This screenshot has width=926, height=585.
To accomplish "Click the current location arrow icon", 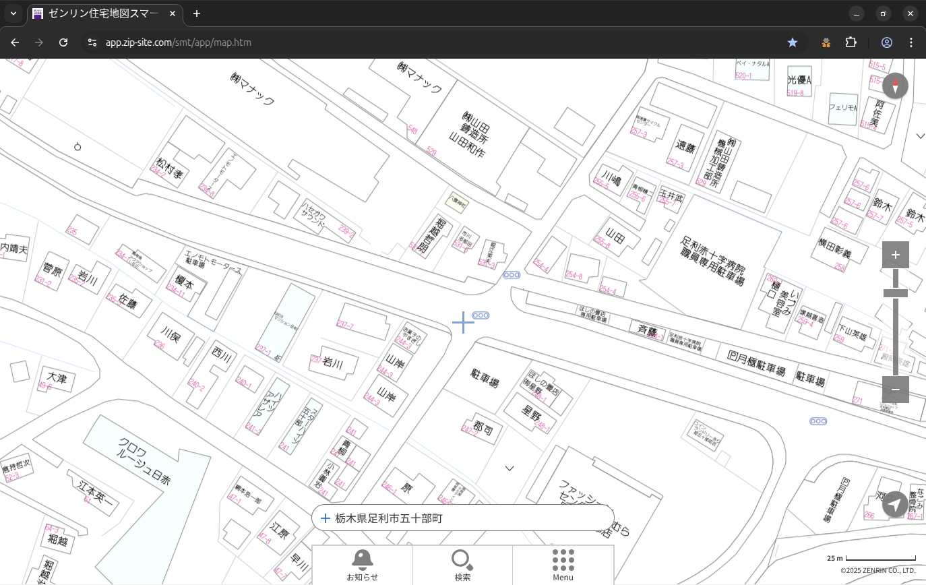I will pyautogui.click(x=895, y=504).
